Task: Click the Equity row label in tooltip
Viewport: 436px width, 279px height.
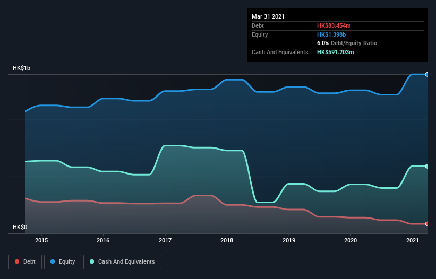Action: pyautogui.click(x=260, y=34)
